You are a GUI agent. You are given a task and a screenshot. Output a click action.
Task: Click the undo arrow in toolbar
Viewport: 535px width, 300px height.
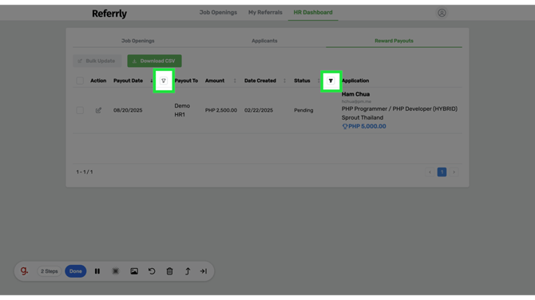(152, 271)
